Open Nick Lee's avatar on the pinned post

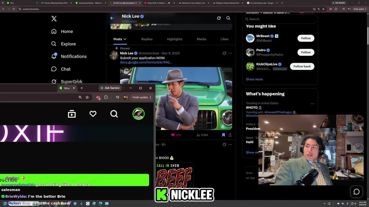pyautogui.click(x=114, y=55)
